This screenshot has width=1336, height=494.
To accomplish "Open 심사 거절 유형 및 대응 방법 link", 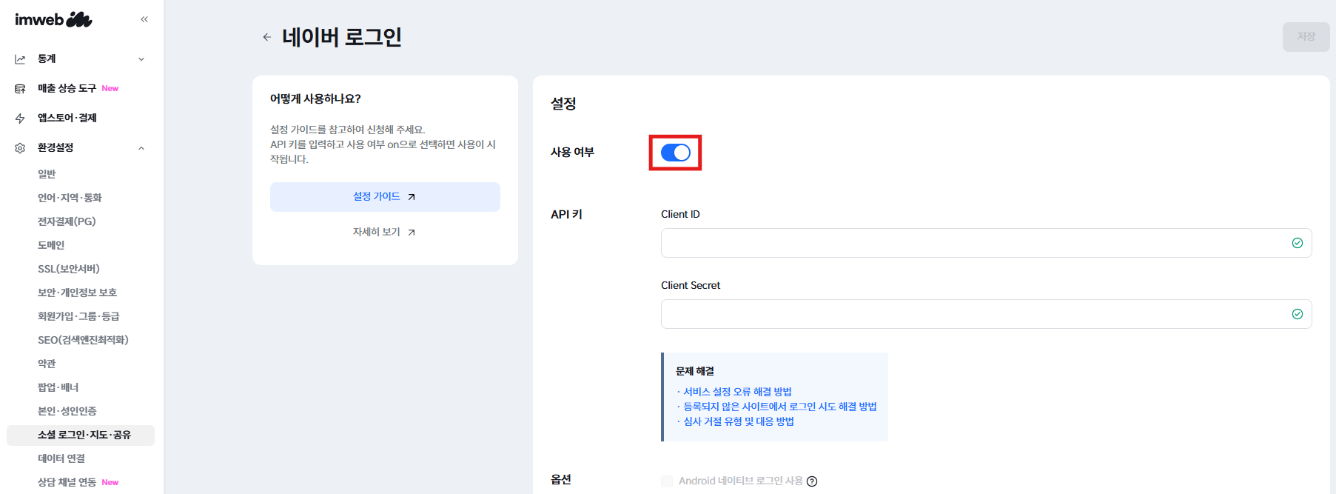I will (739, 421).
